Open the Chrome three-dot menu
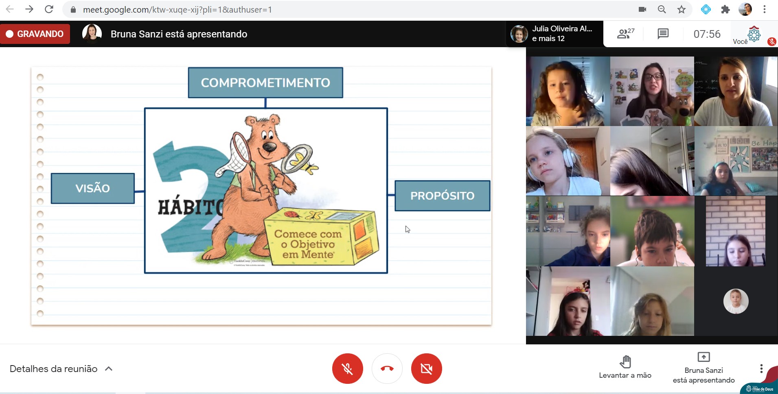Viewport: 778px width, 394px height. click(764, 9)
